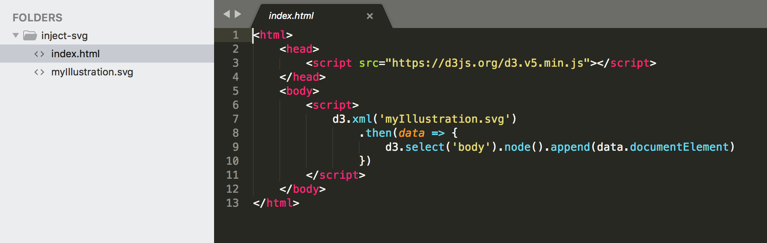Close the index.html tab

click(x=370, y=16)
